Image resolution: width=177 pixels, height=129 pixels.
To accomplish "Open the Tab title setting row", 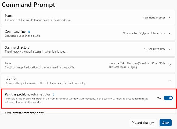I will (88, 81).
